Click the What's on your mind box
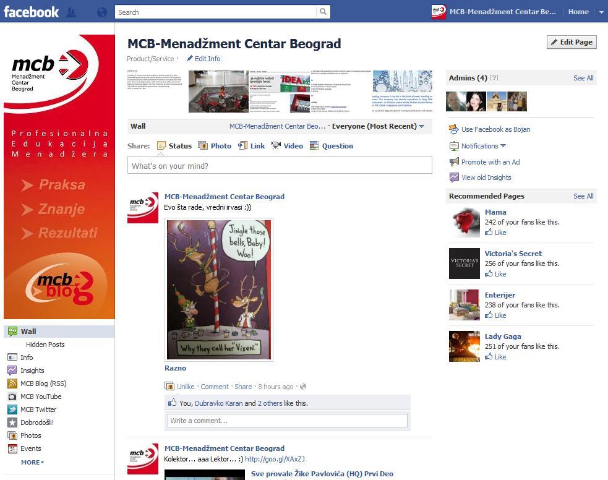The height and width of the screenshot is (480, 608). pyautogui.click(x=280, y=166)
